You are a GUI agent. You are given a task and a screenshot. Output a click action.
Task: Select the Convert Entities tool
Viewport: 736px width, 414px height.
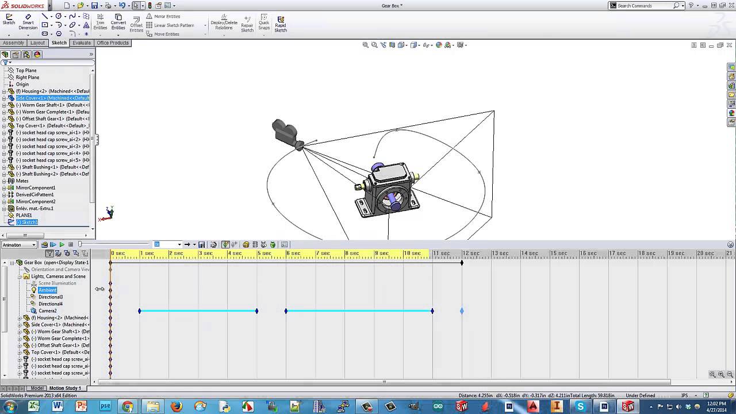point(118,22)
